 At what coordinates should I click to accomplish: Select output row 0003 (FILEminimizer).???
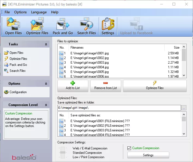[x=119, y=130]
